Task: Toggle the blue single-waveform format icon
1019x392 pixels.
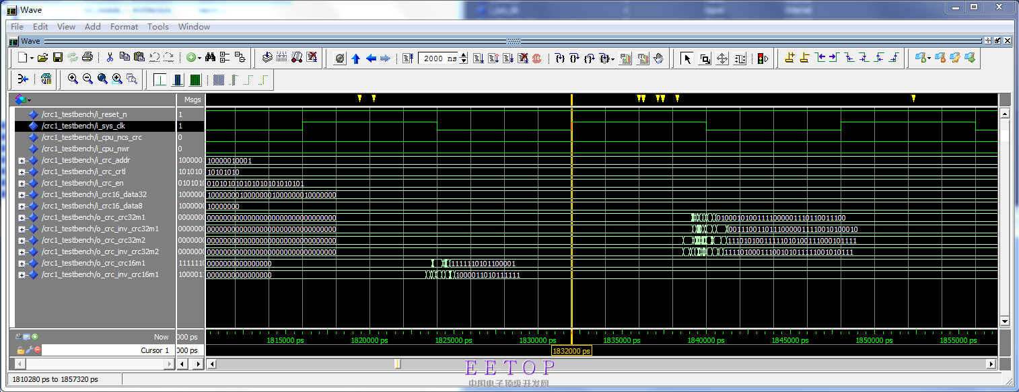Action: [x=177, y=79]
